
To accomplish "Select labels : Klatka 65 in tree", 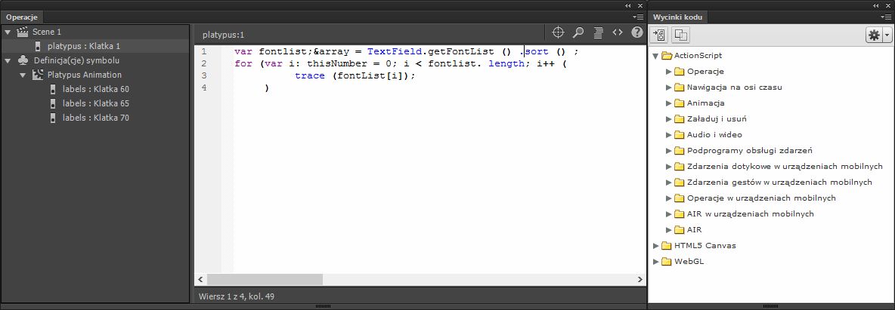I will click(x=96, y=103).
